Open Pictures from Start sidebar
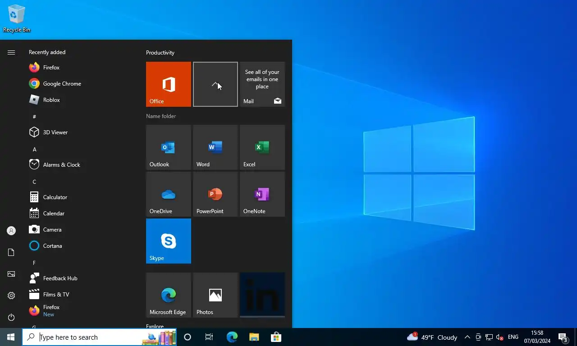The width and height of the screenshot is (577, 346). pyautogui.click(x=11, y=274)
